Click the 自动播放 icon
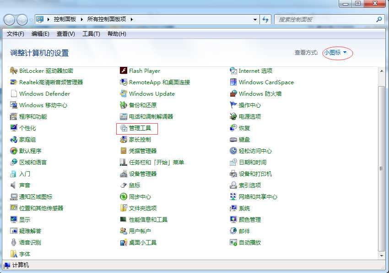 (x=233, y=242)
